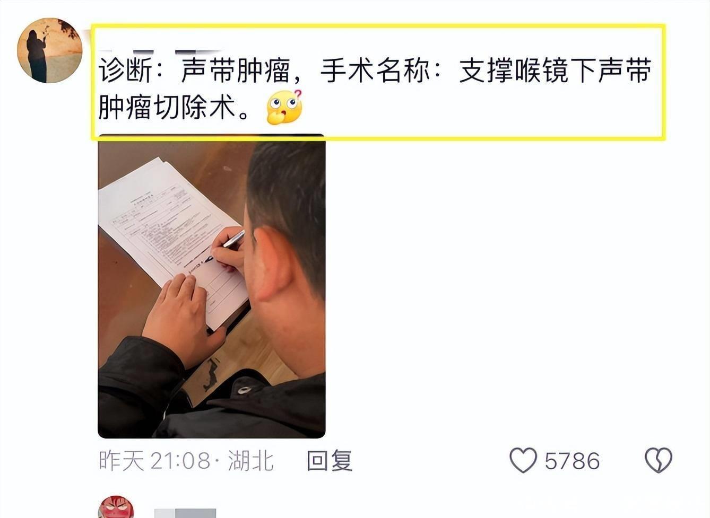
Task: Click the 支撑喉镜下声带 text in comment
Action: tap(555, 71)
